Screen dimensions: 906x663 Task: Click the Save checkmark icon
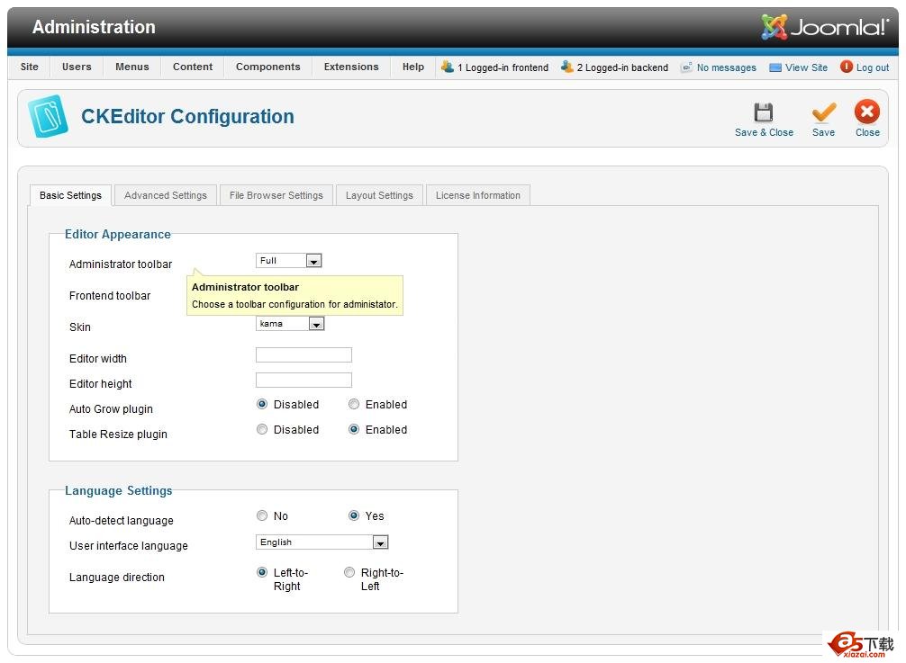click(823, 112)
